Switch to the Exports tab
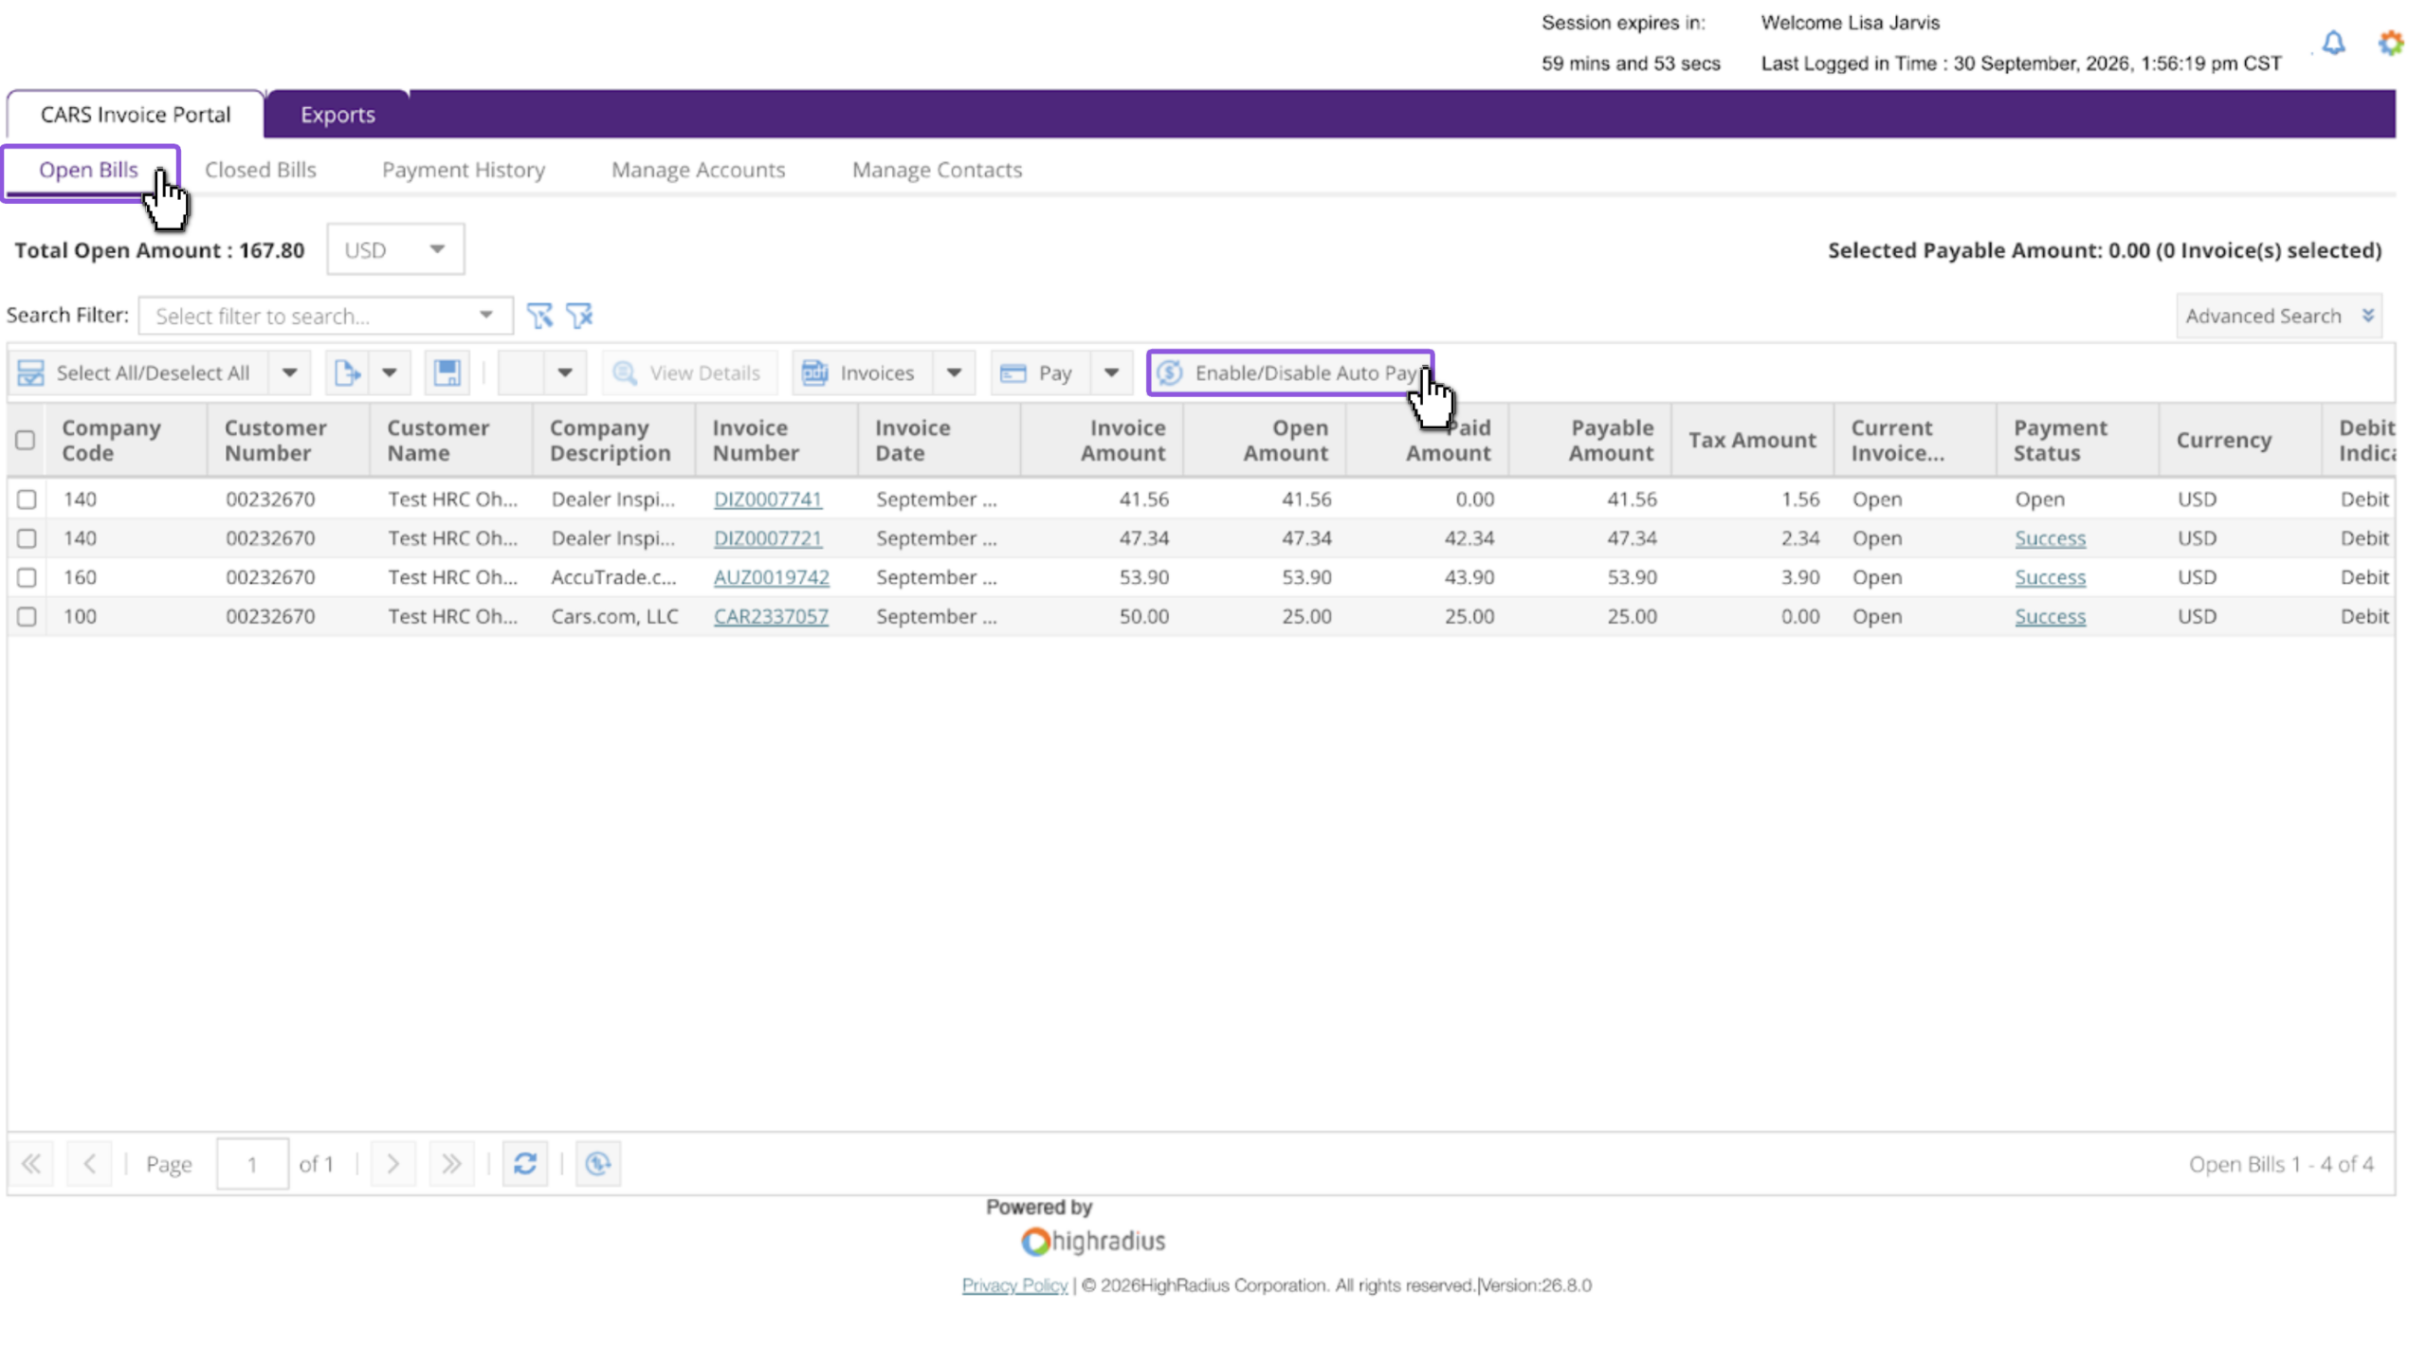The height and width of the screenshot is (1362, 2427). click(338, 115)
